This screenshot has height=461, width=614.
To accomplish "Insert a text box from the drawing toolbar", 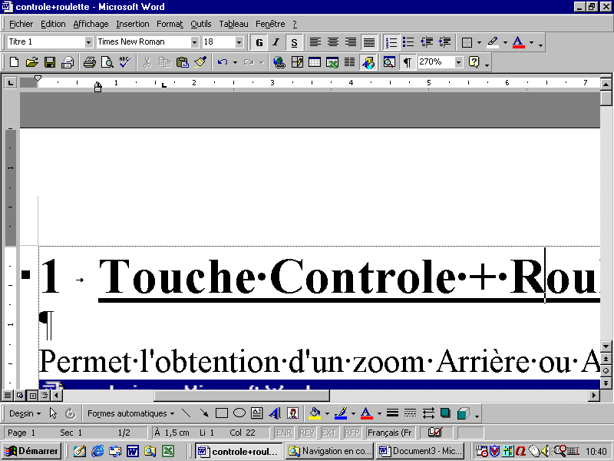I will [257, 413].
